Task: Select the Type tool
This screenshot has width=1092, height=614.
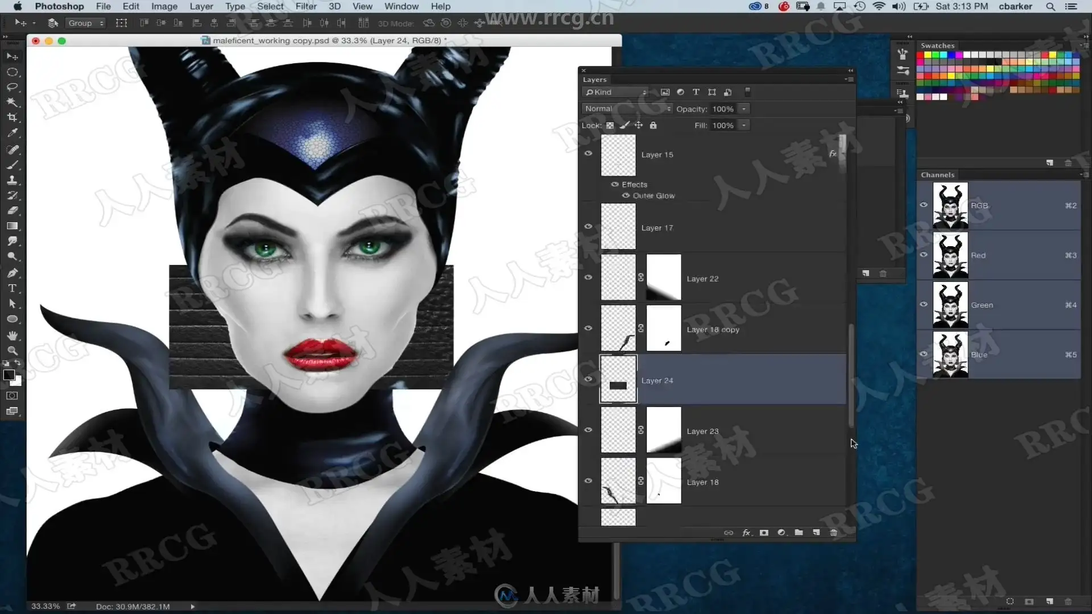Action: click(x=13, y=288)
